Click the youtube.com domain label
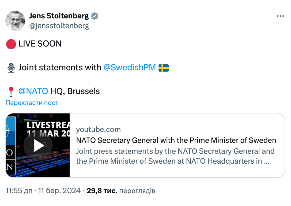The width and height of the screenshot is (291, 206). click(x=98, y=130)
